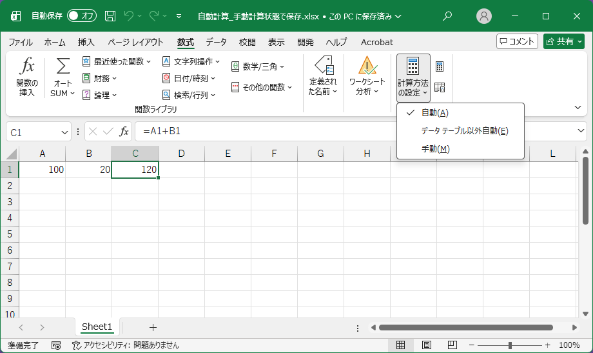Click the horizontal scrollbar thumb
Viewport: 593px width, 353px height.
point(466,328)
